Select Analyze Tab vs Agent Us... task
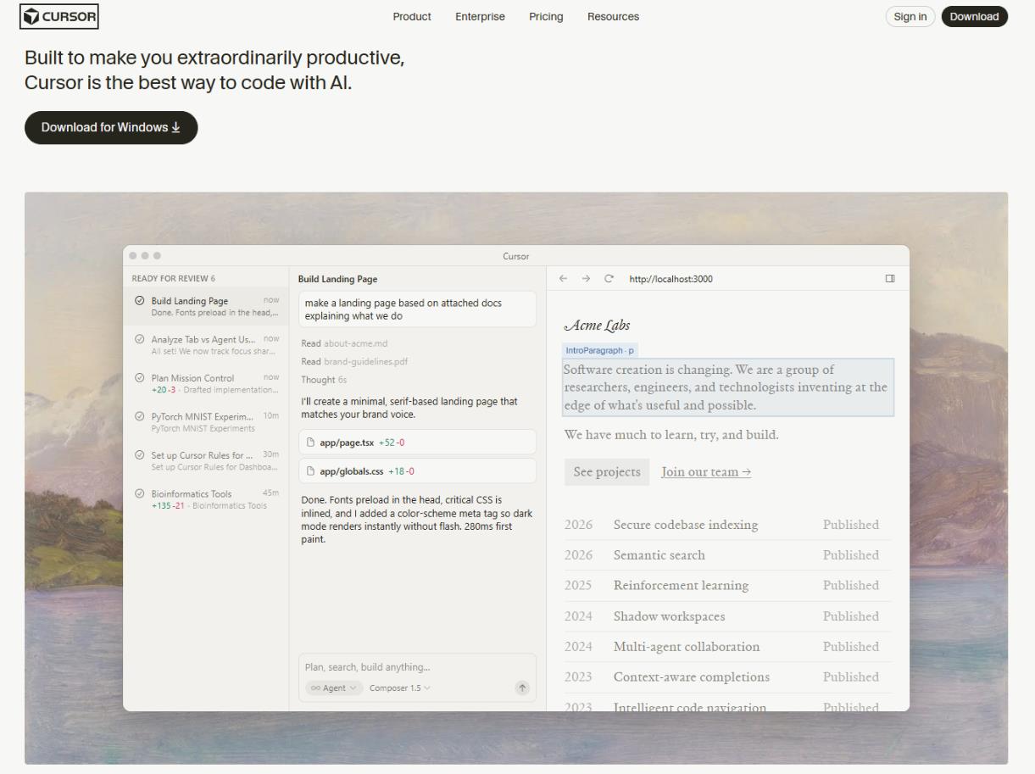 click(x=206, y=344)
